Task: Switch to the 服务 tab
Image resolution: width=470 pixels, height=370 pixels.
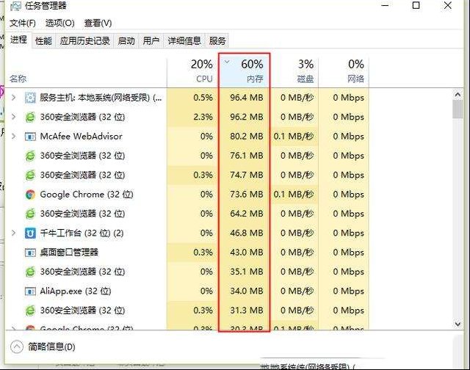Action: [x=217, y=41]
